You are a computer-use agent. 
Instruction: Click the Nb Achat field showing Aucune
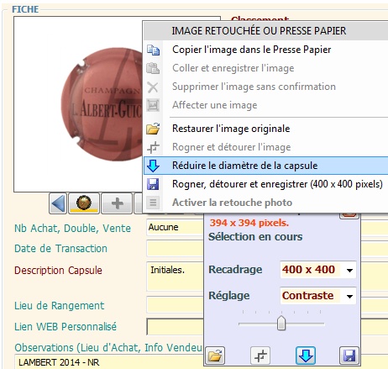coord(175,227)
